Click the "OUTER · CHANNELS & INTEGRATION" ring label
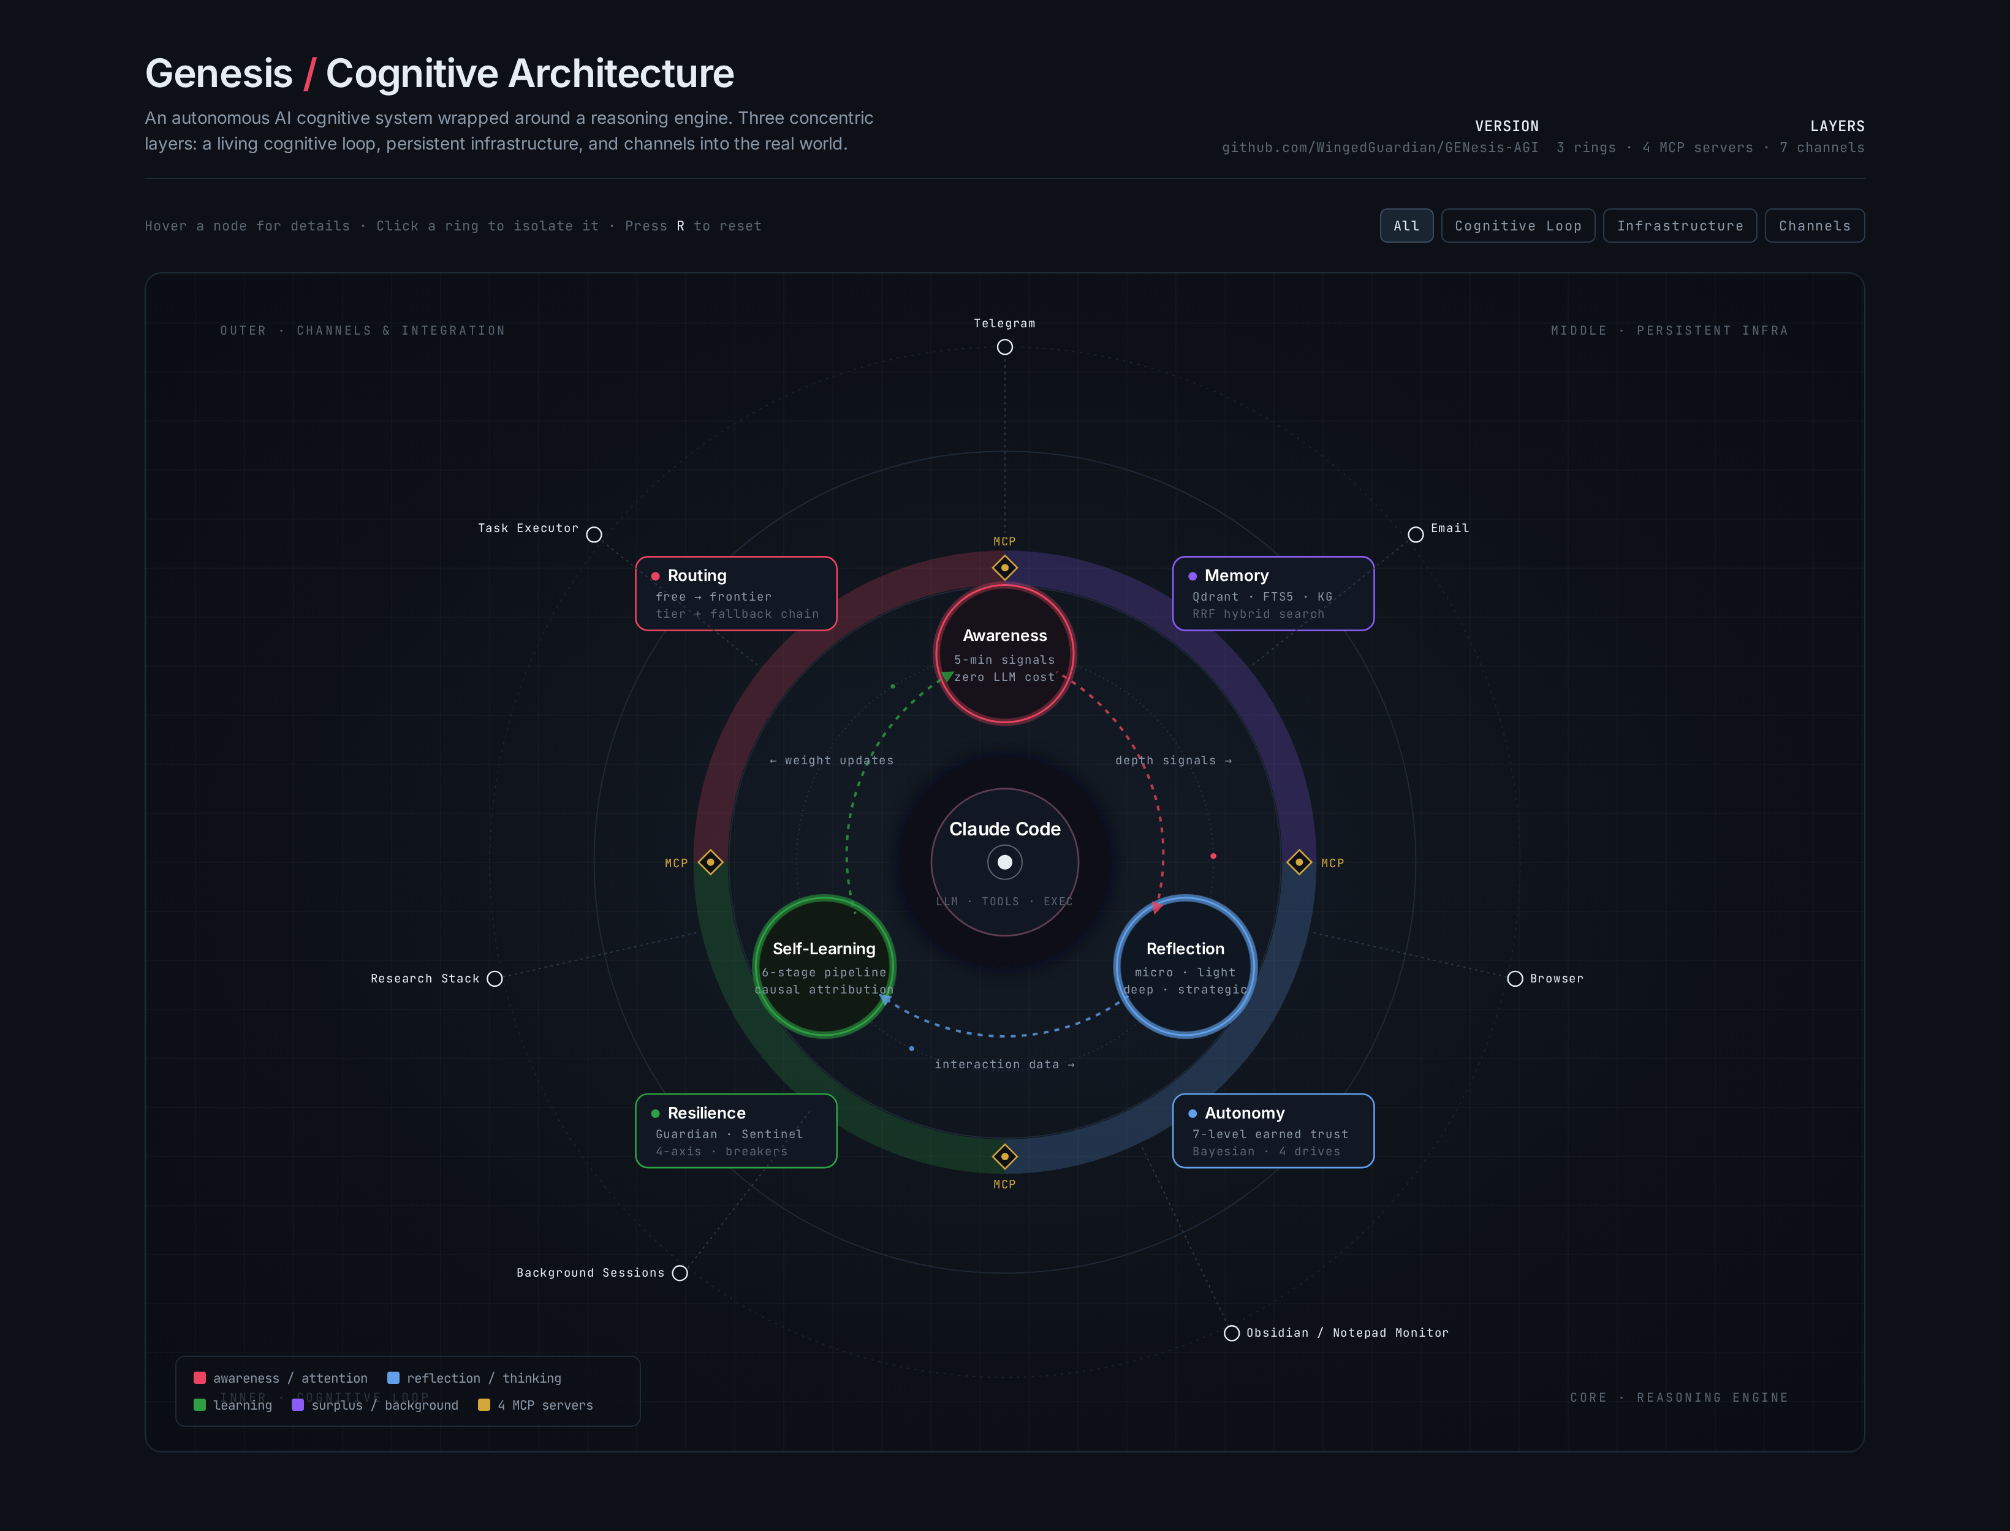Screen dimensions: 2010x1531 [363, 331]
